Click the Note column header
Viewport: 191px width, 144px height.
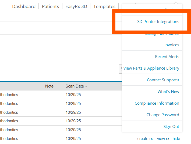[x=49, y=86]
